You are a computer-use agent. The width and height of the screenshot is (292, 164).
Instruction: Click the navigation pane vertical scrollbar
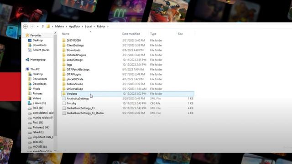(x=55, y=86)
